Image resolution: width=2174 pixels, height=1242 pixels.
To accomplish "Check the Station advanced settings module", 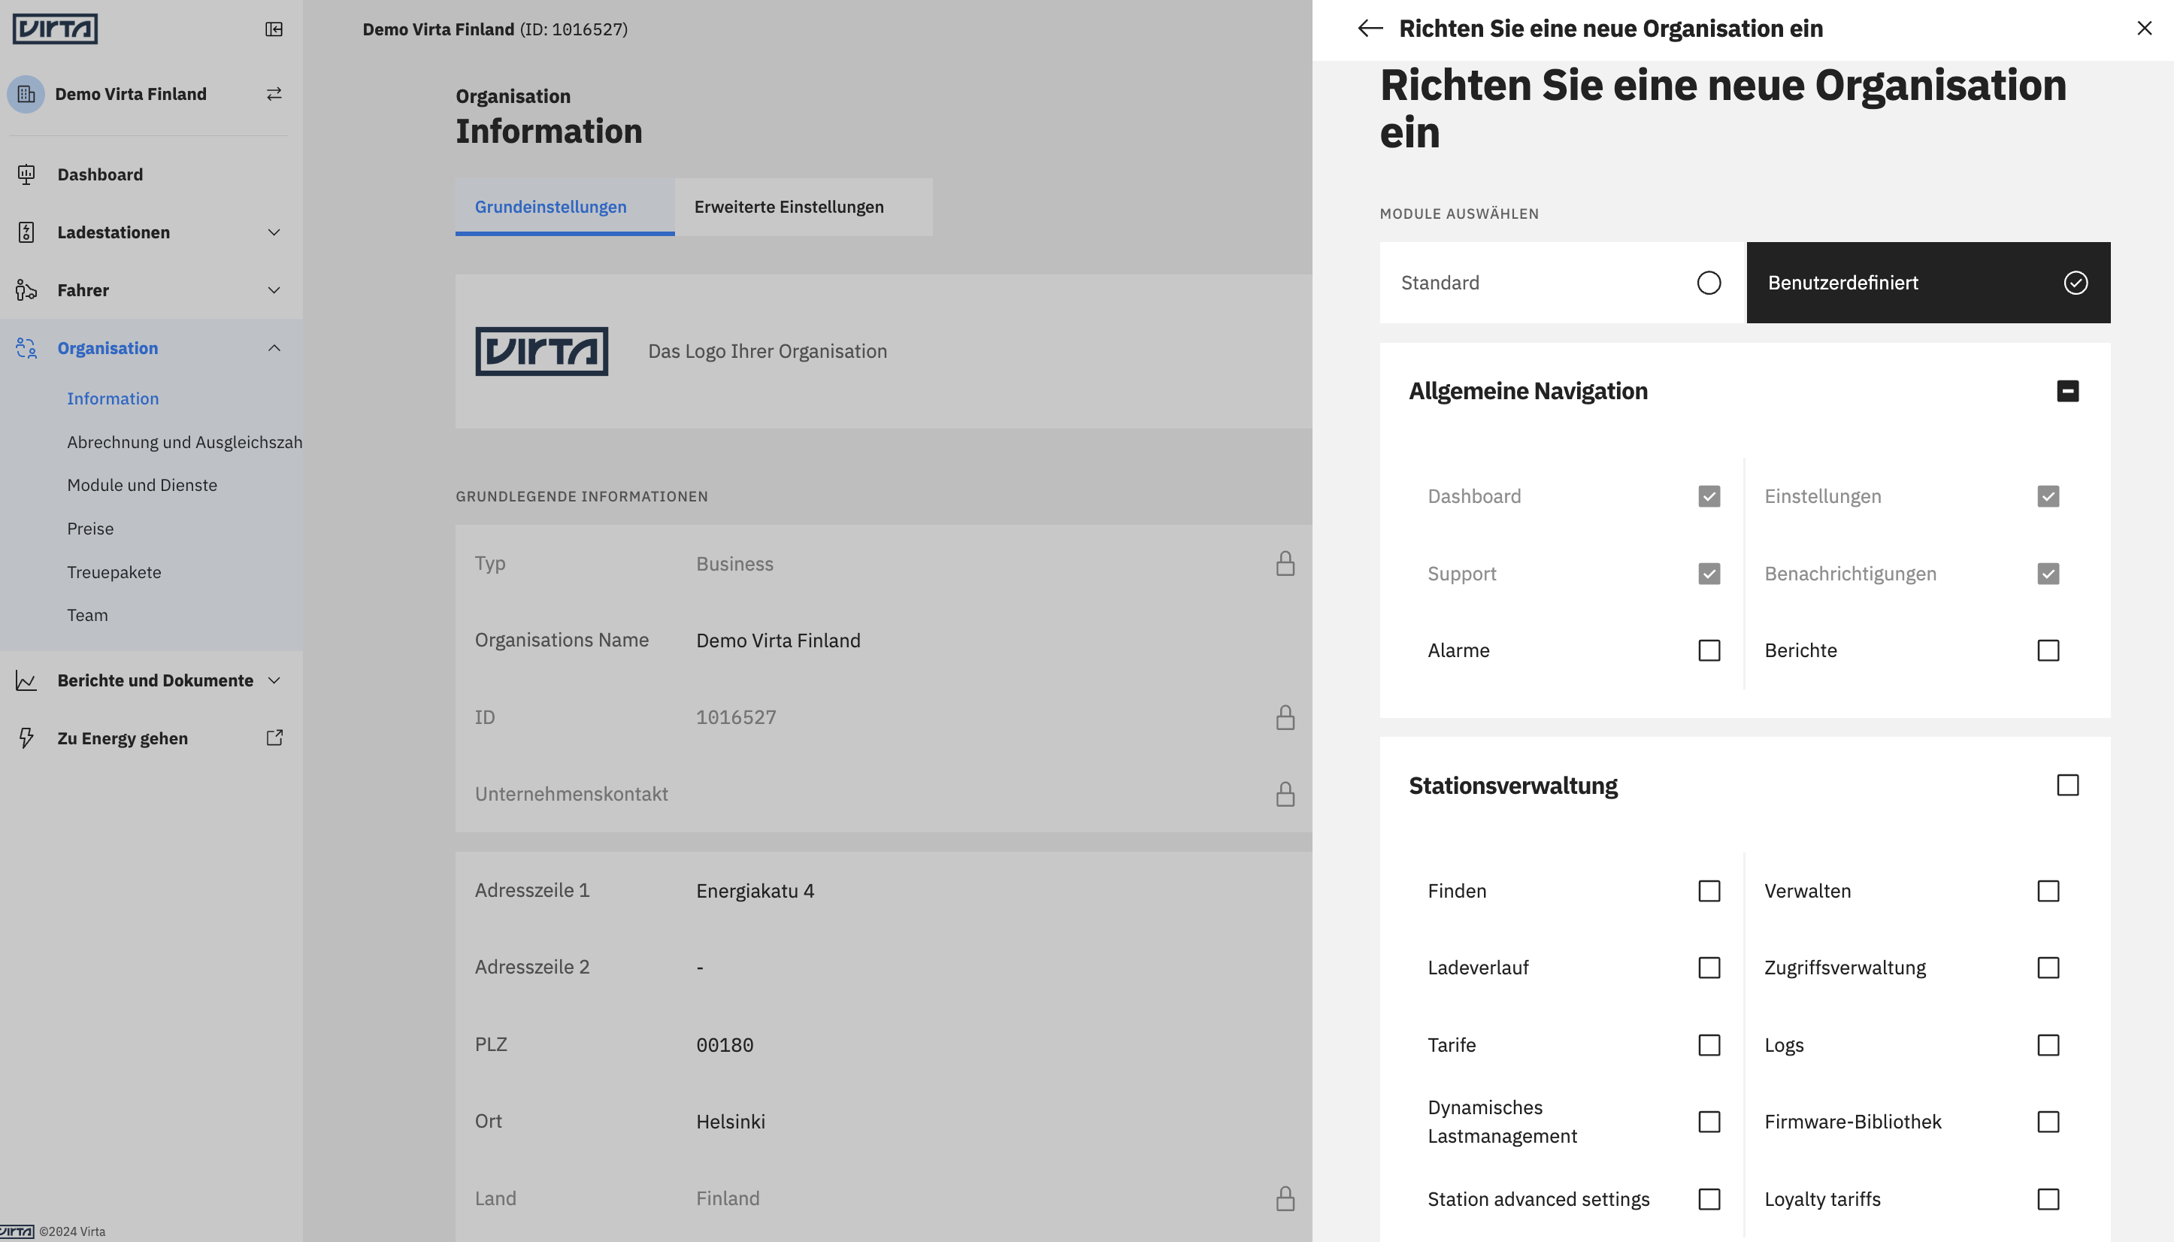I will (1709, 1199).
